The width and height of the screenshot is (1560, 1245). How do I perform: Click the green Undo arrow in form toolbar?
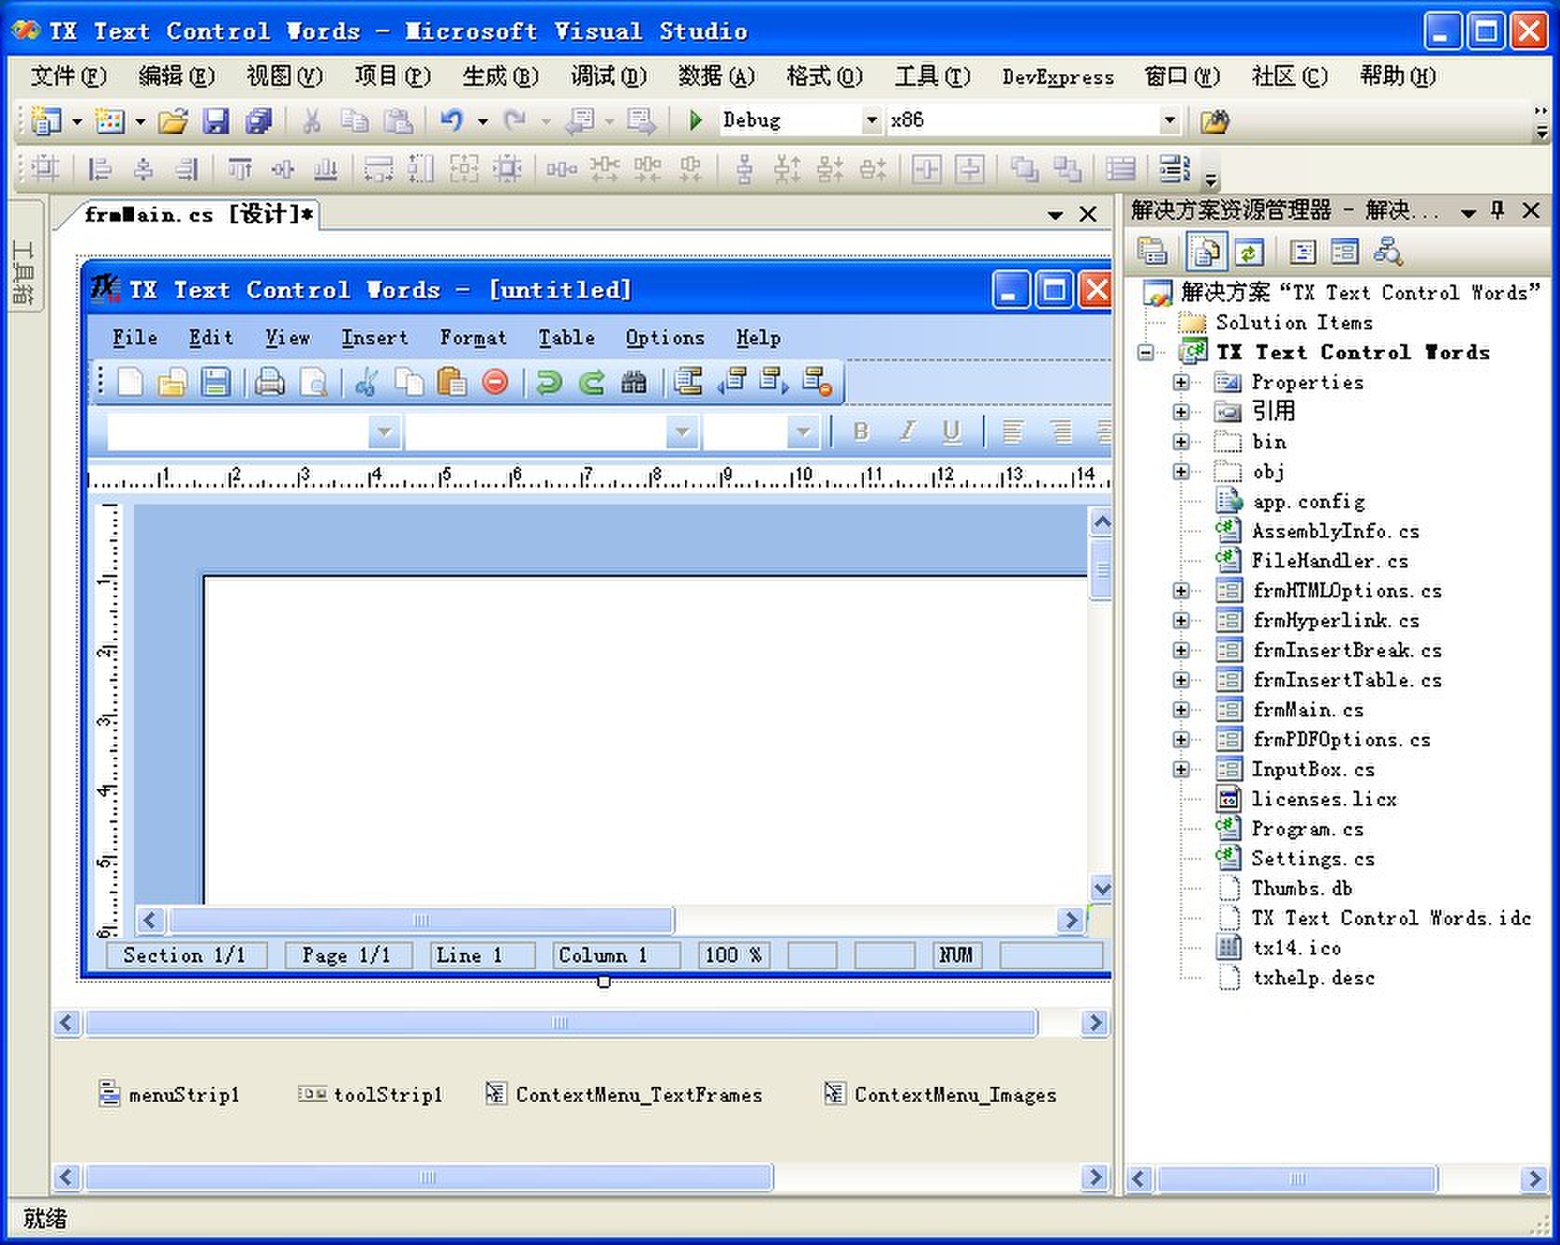pos(549,382)
